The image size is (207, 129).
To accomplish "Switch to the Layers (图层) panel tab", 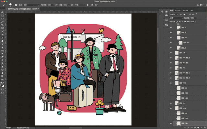I will [x=171, y=10].
